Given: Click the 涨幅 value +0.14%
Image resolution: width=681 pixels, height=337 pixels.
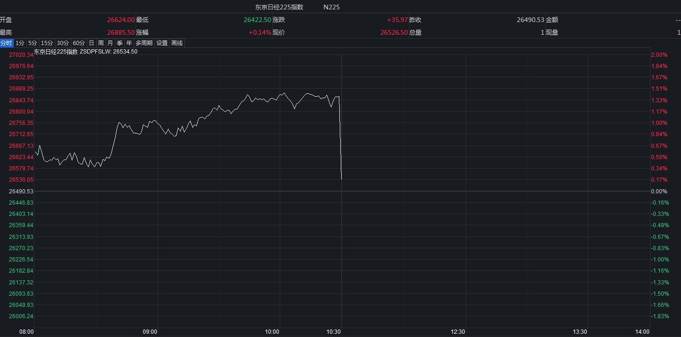Looking at the screenshot, I should click(260, 32).
